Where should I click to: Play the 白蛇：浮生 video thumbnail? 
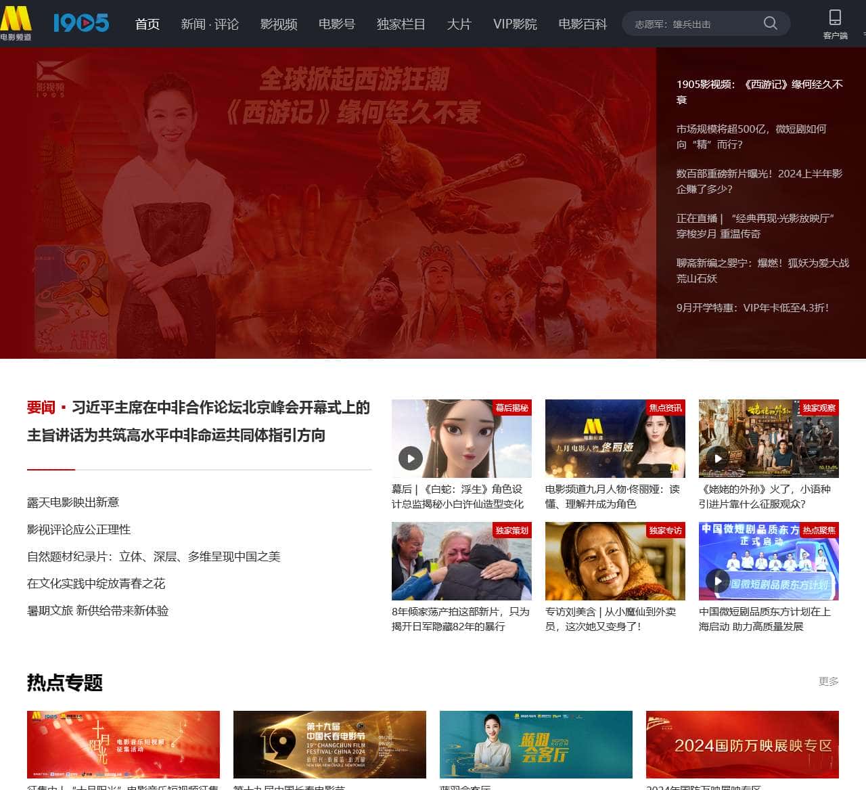tap(411, 458)
